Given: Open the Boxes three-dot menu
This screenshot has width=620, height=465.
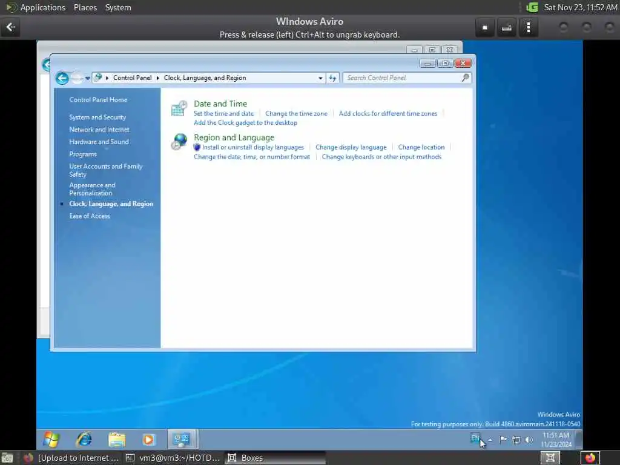Looking at the screenshot, I should click(528, 28).
